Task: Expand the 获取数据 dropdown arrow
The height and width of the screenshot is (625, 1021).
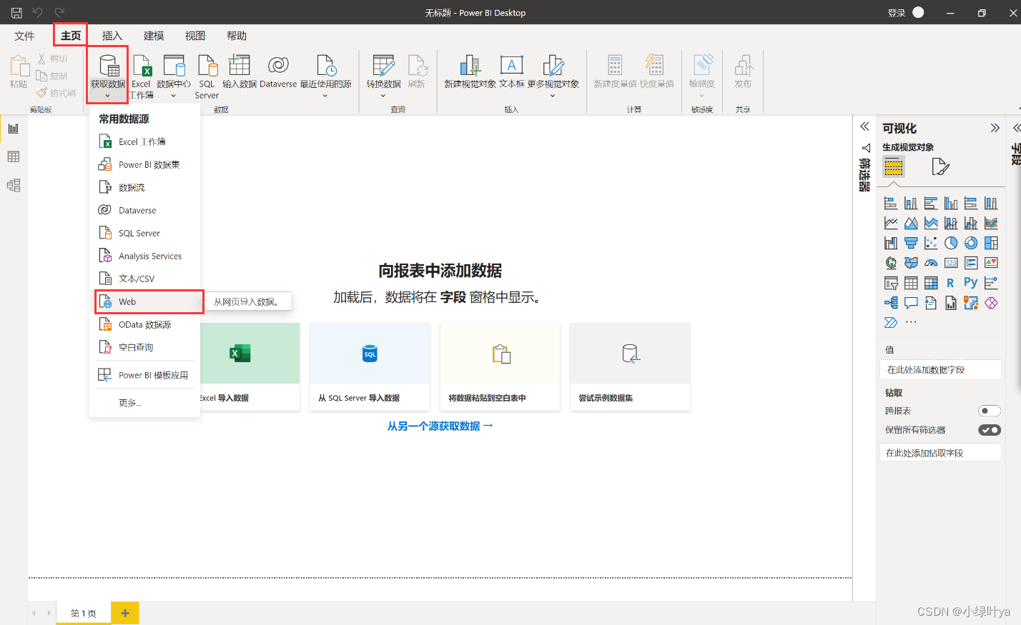Action: [x=107, y=94]
